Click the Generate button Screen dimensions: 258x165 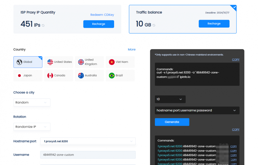tap(172, 122)
